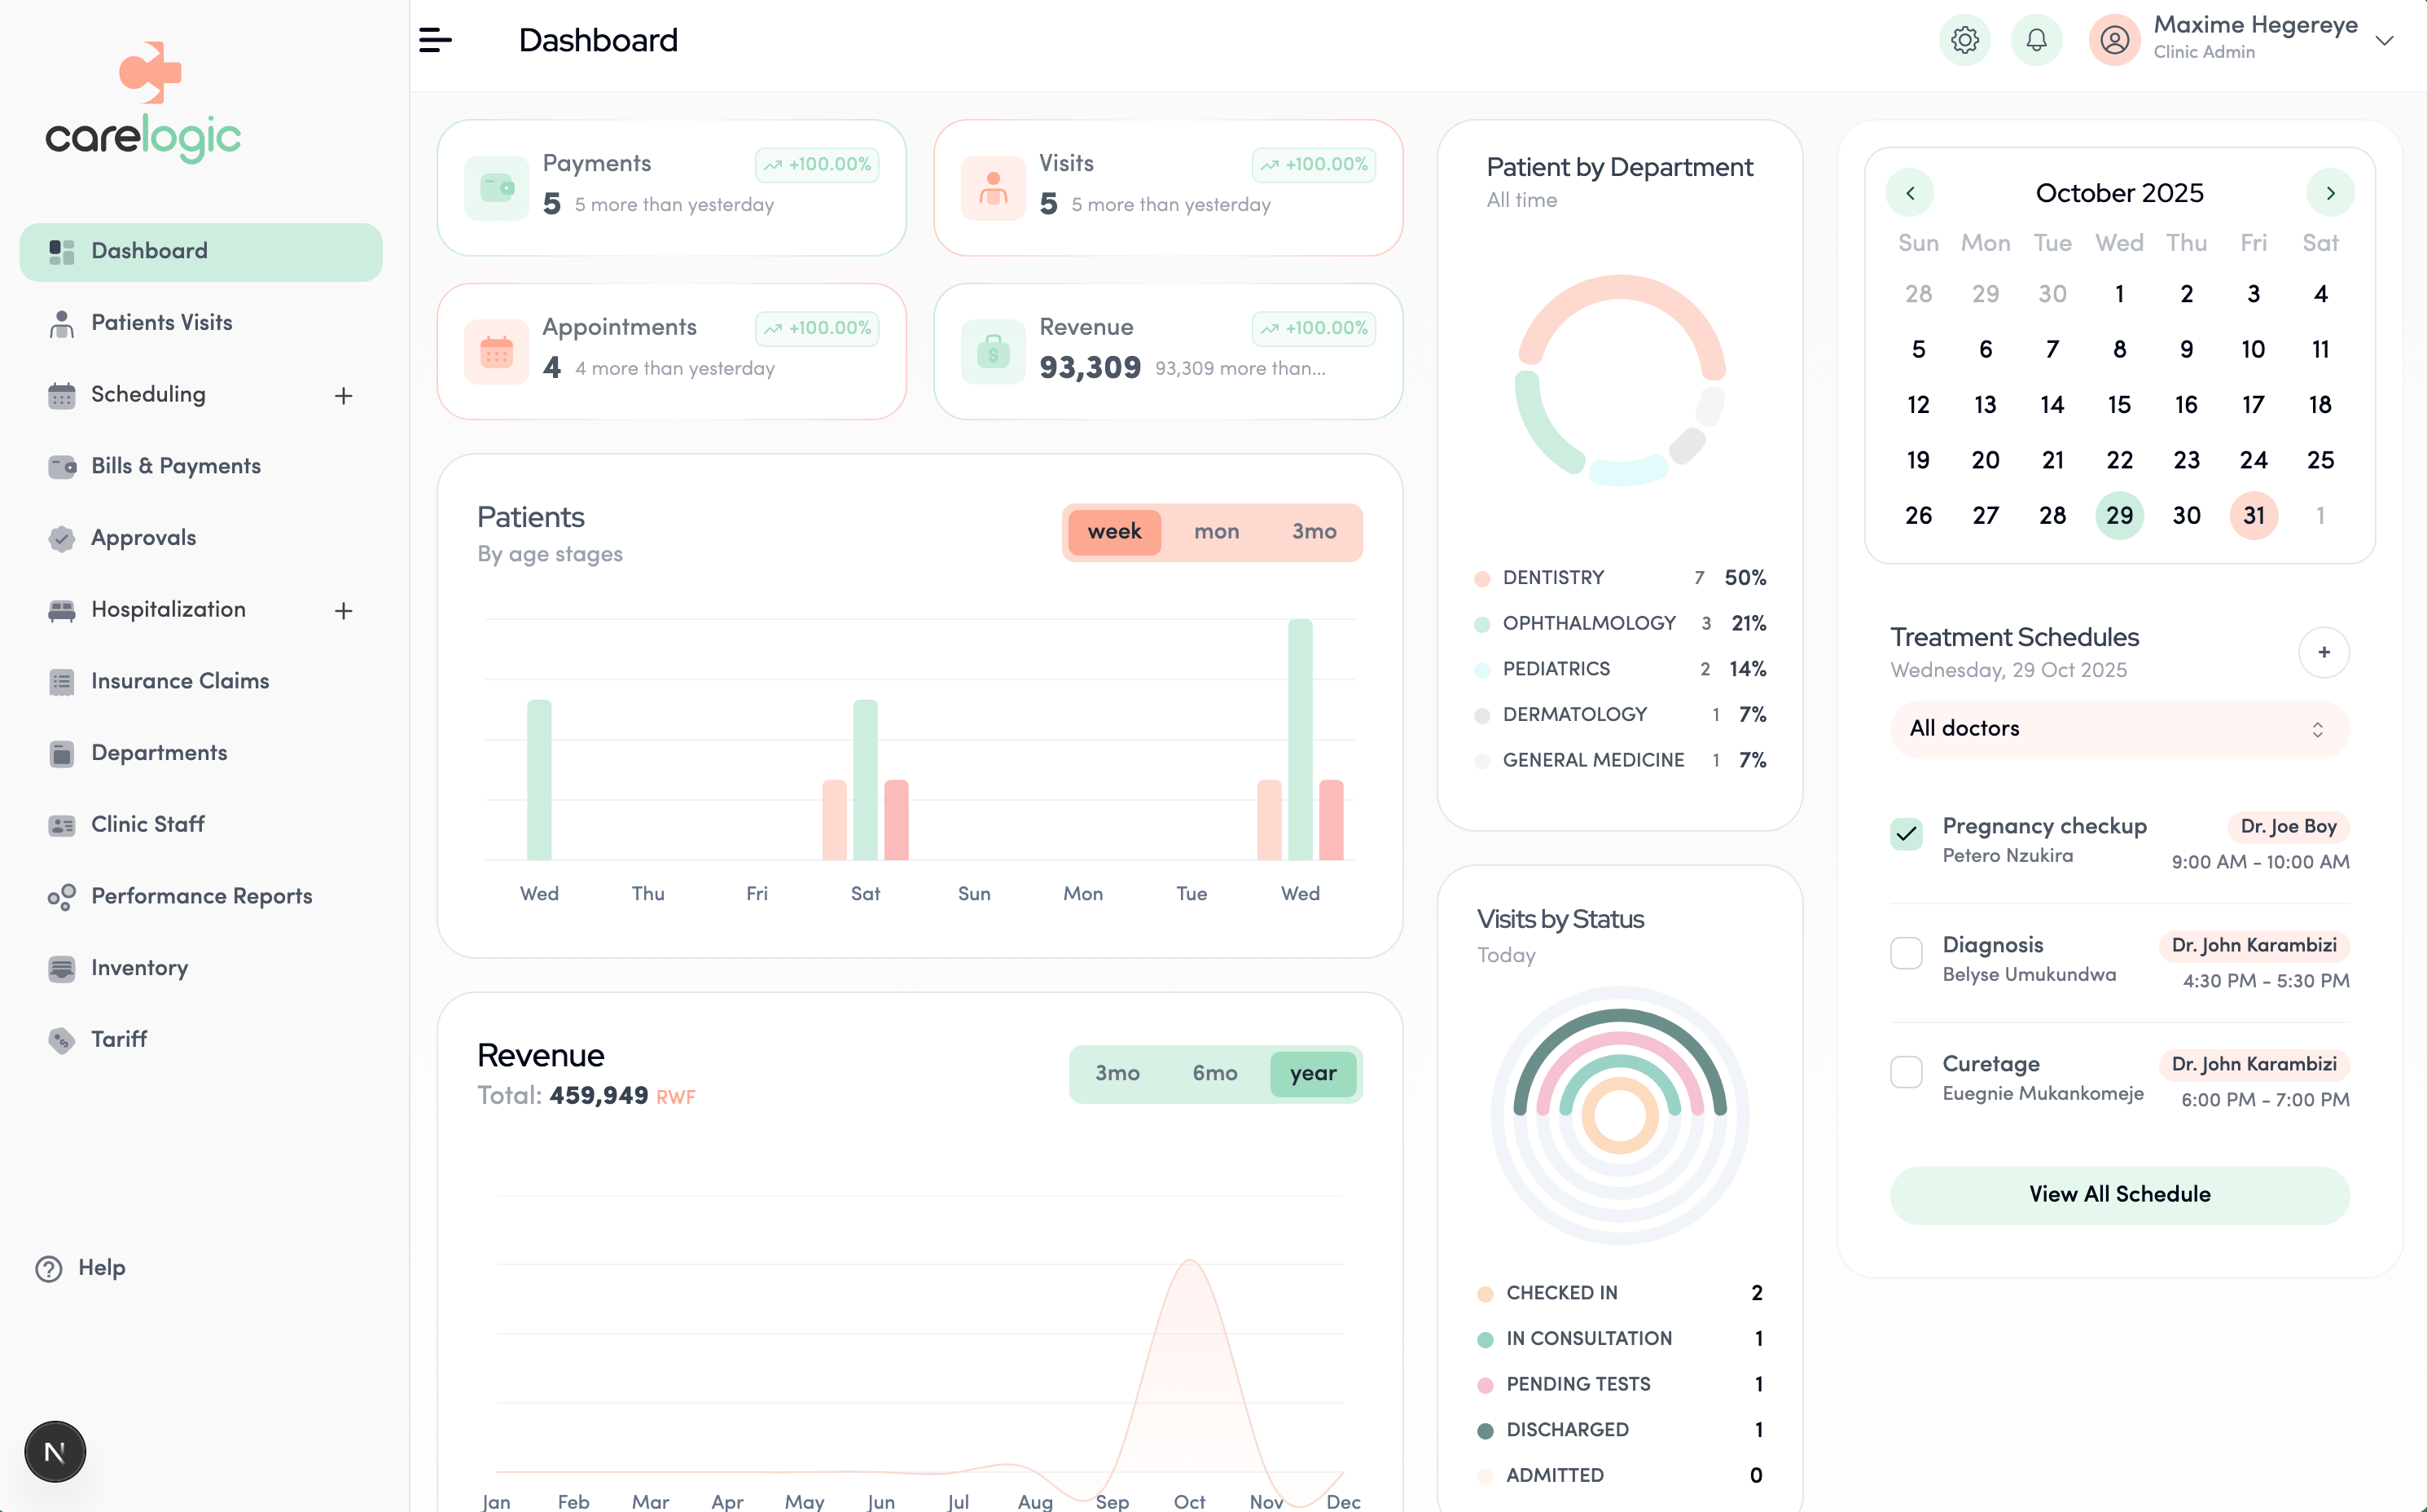Expand the Scheduling menu with plus
This screenshot has height=1512, width=2427.
344,395
